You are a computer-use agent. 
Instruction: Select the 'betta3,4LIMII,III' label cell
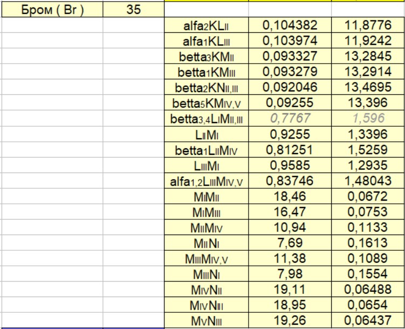coord(207,119)
